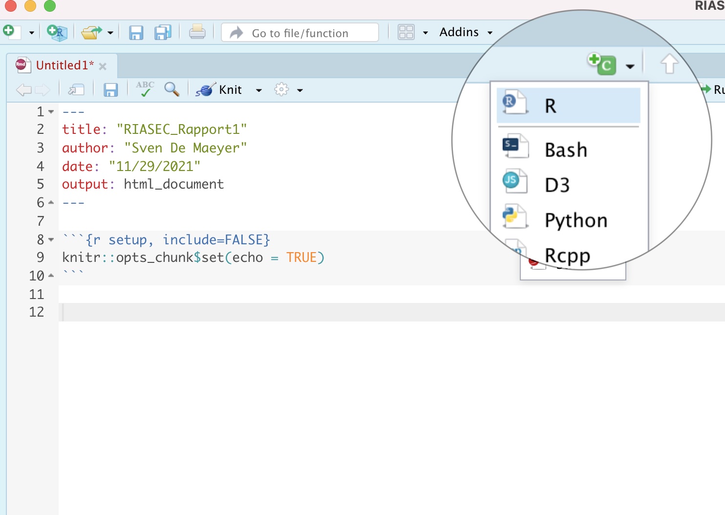Knit the document
Image resolution: width=725 pixels, height=515 pixels.
pos(218,90)
